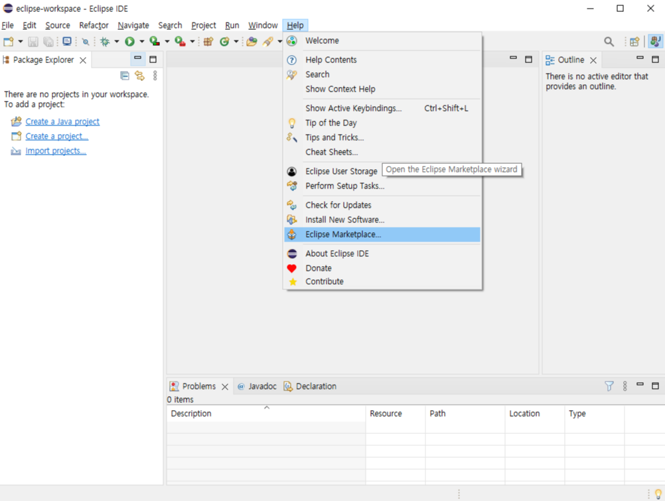665x501 pixels.
Task: Click the Import projects... link
Action: click(56, 151)
